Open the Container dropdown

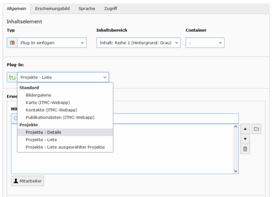[x=205, y=43]
